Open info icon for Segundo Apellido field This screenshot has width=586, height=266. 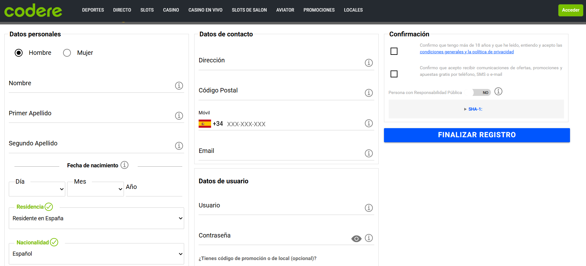point(179,146)
